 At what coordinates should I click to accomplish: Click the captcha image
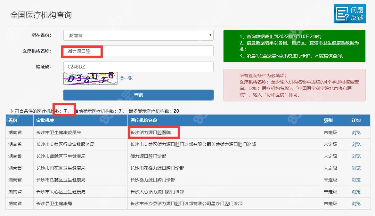pyautogui.click(x=90, y=78)
